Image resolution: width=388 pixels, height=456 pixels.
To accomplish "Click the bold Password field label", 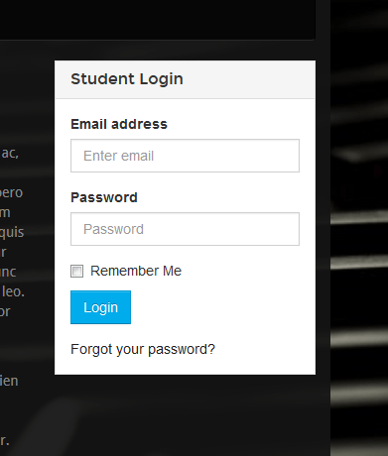I will [x=104, y=197].
